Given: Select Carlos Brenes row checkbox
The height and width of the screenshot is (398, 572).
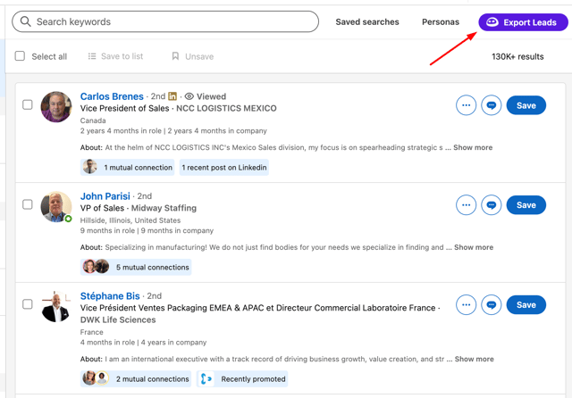Looking at the screenshot, I should pos(28,105).
